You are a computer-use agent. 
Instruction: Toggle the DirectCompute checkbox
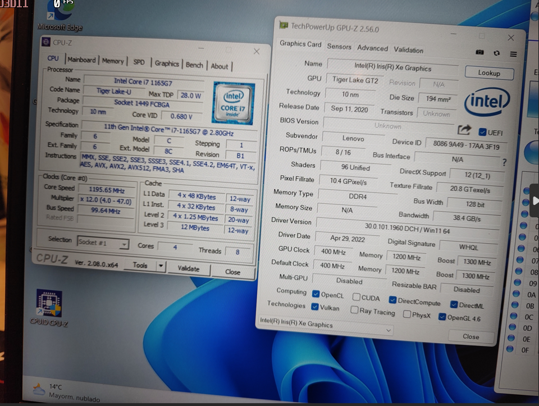click(392, 300)
